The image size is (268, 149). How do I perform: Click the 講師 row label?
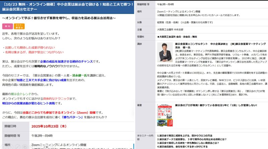coord(140,44)
